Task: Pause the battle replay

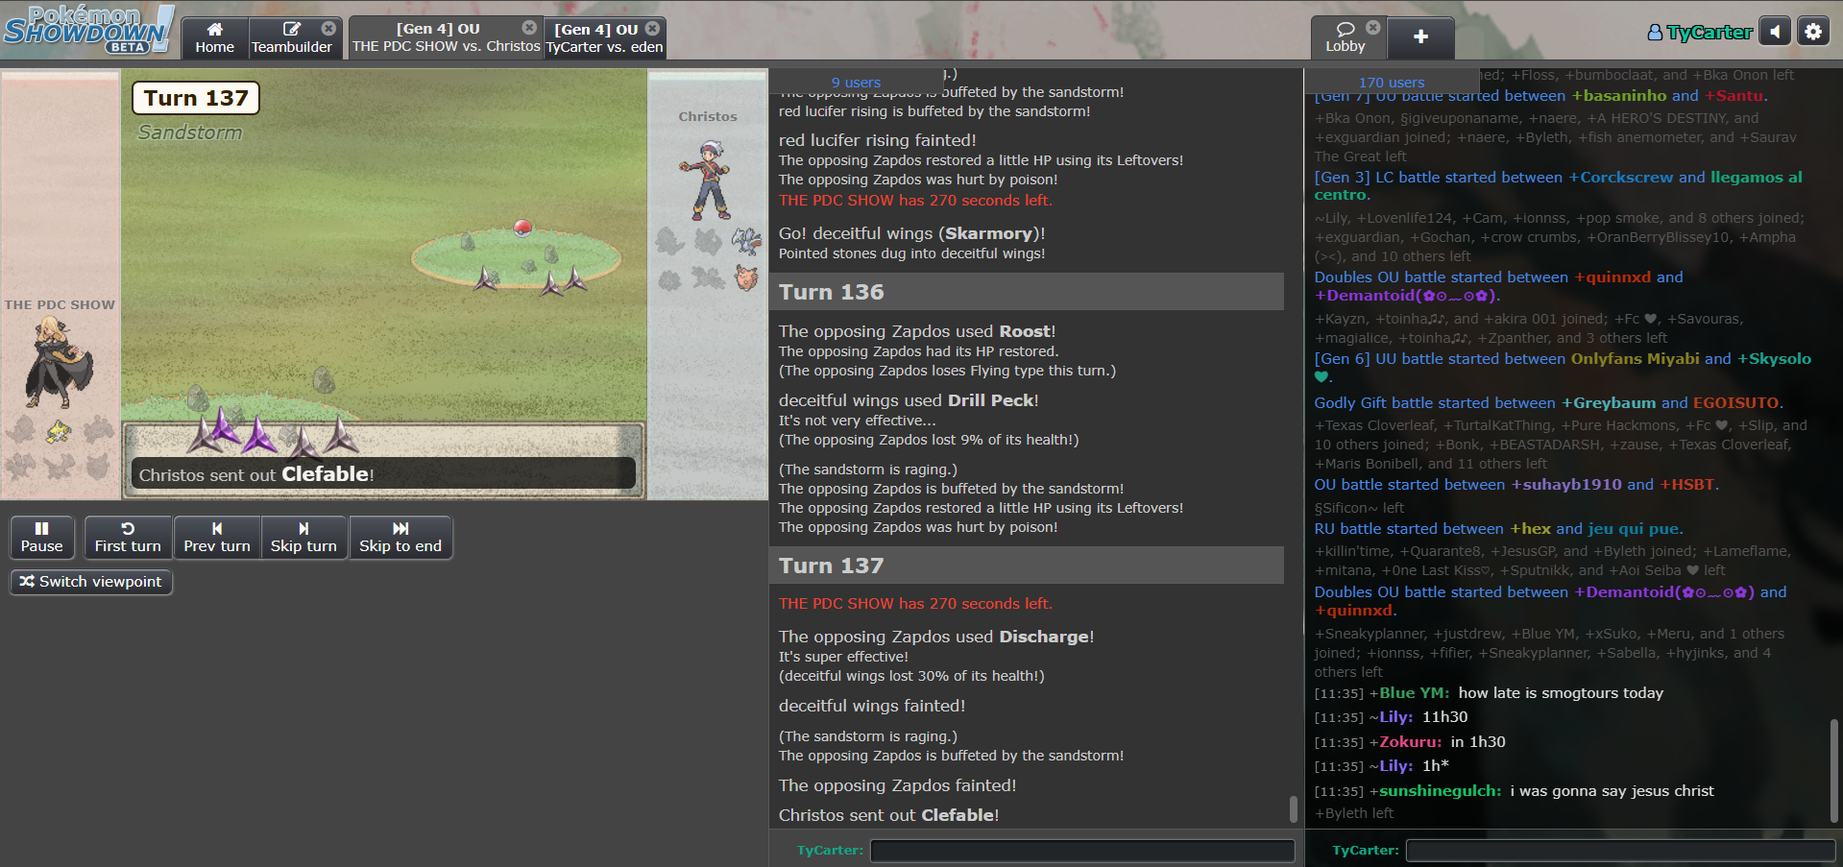Action: pos(41,537)
